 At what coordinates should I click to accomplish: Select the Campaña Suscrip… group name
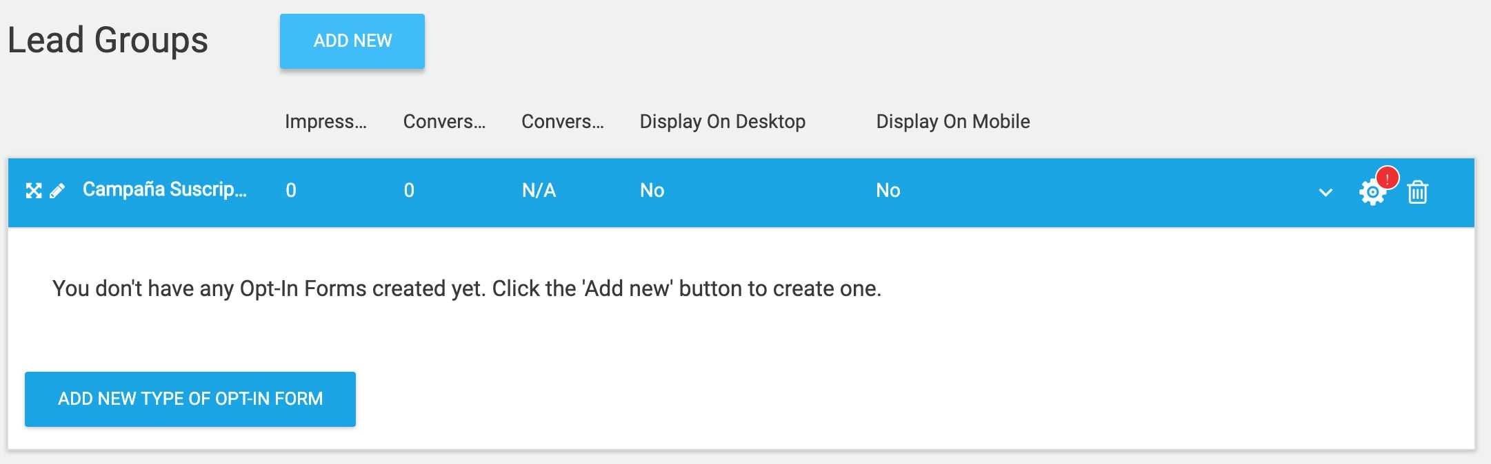pos(164,189)
